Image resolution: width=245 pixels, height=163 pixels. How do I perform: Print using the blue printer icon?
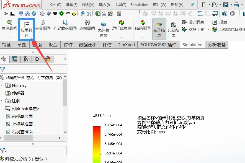pos(237,5)
